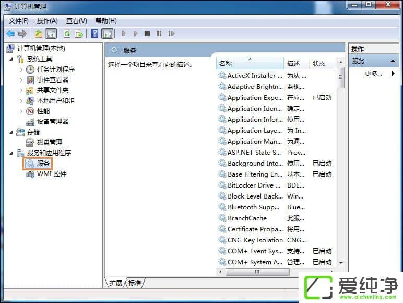This screenshot has width=403, height=303.
Task: Click the services list vertical scrollbar down arrow
Action: click(x=341, y=262)
